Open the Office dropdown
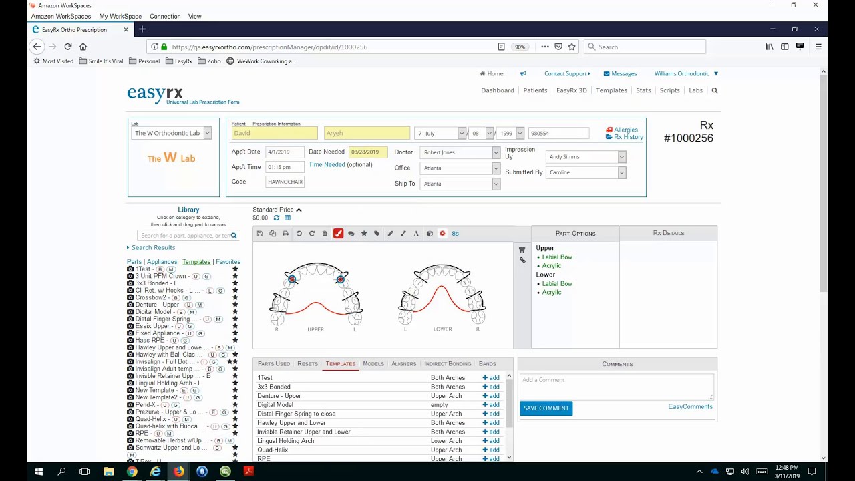This screenshot has height=481, width=855. [460, 168]
